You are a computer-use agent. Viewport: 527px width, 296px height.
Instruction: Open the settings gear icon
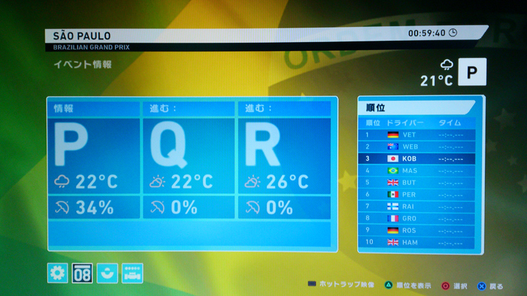pyautogui.click(x=57, y=273)
